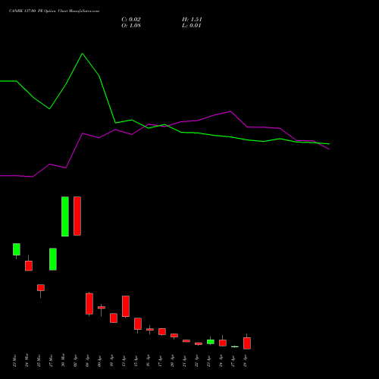Click the 15 Apr date label
This screenshot has height=379, width=379.
pos(136,361)
